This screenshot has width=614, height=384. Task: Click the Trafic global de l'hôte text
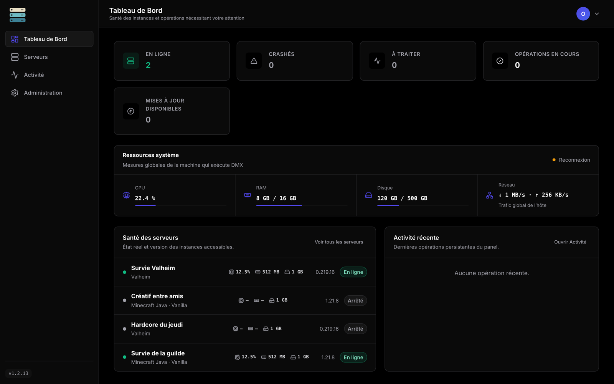(522, 205)
